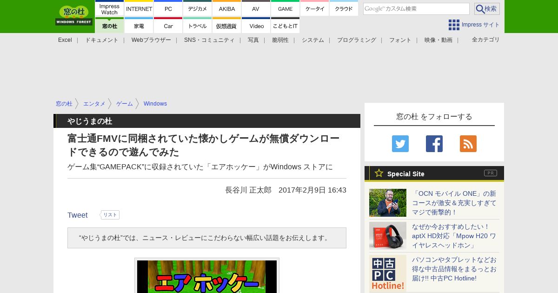Open the Facebook follow icon

(434, 144)
